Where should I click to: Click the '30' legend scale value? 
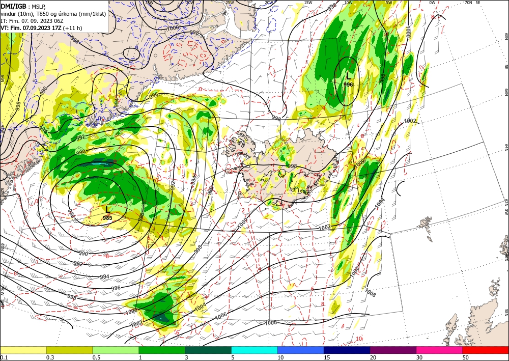[419, 357]
